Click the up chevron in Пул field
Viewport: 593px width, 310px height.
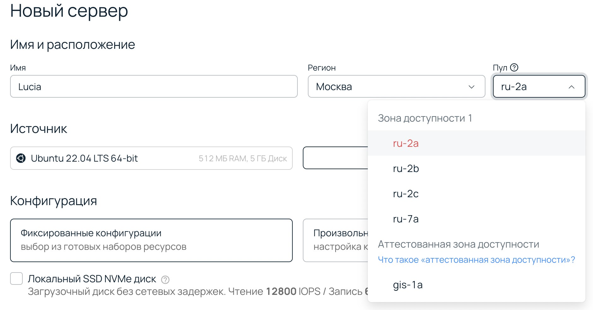pos(572,87)
